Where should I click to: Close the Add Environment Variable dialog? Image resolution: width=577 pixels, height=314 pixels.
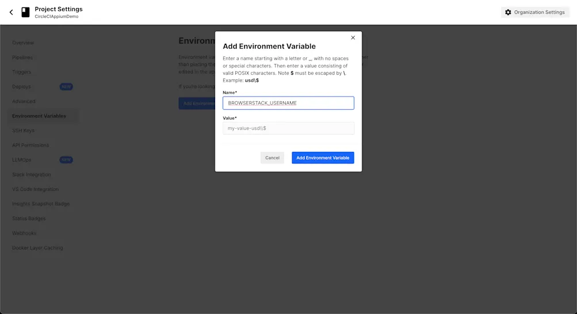[x=353, y=37]
